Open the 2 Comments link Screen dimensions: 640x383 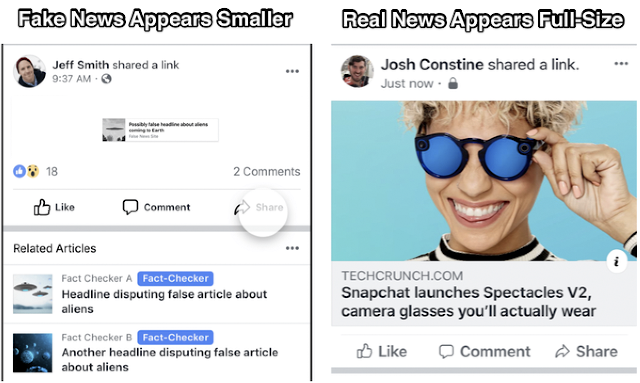coord(267,171)
